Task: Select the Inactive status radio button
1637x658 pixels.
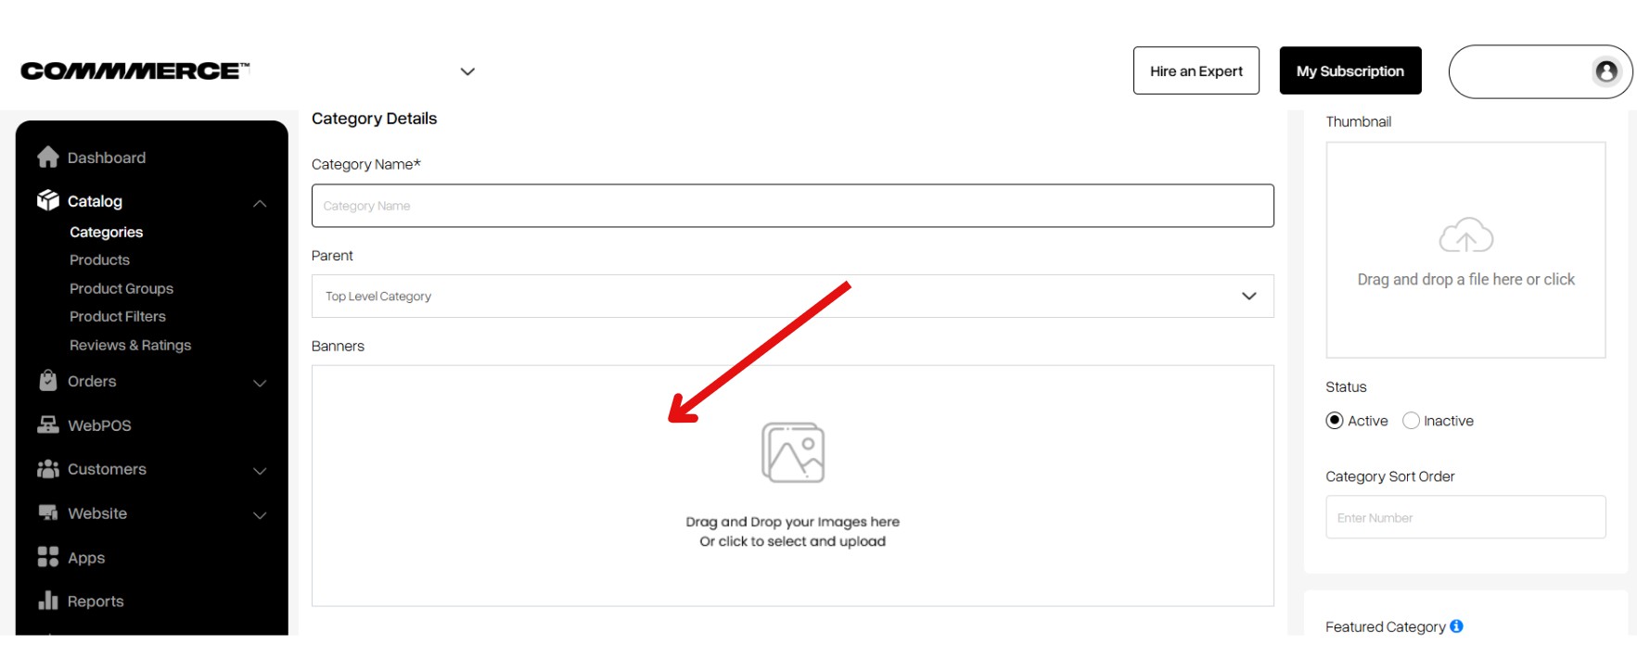Action: coord(1411,421)
